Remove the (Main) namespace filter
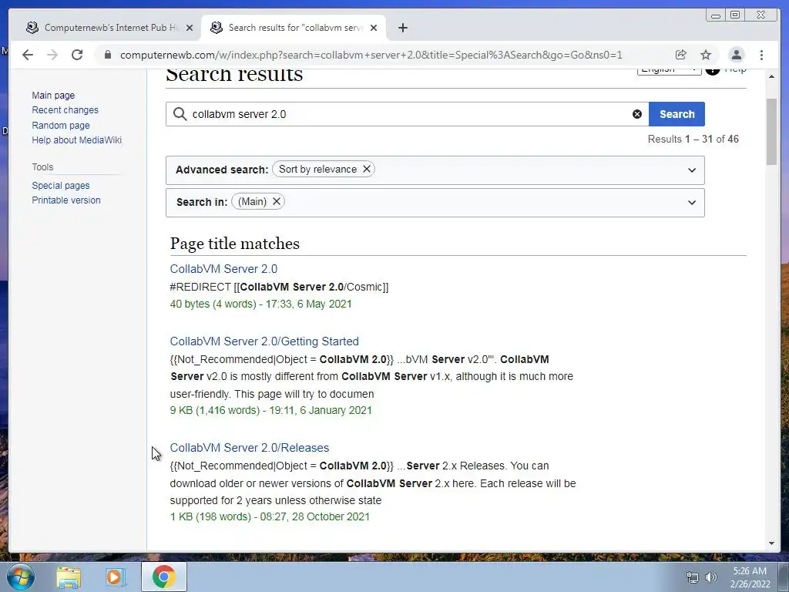 click(x=277, y=201)
